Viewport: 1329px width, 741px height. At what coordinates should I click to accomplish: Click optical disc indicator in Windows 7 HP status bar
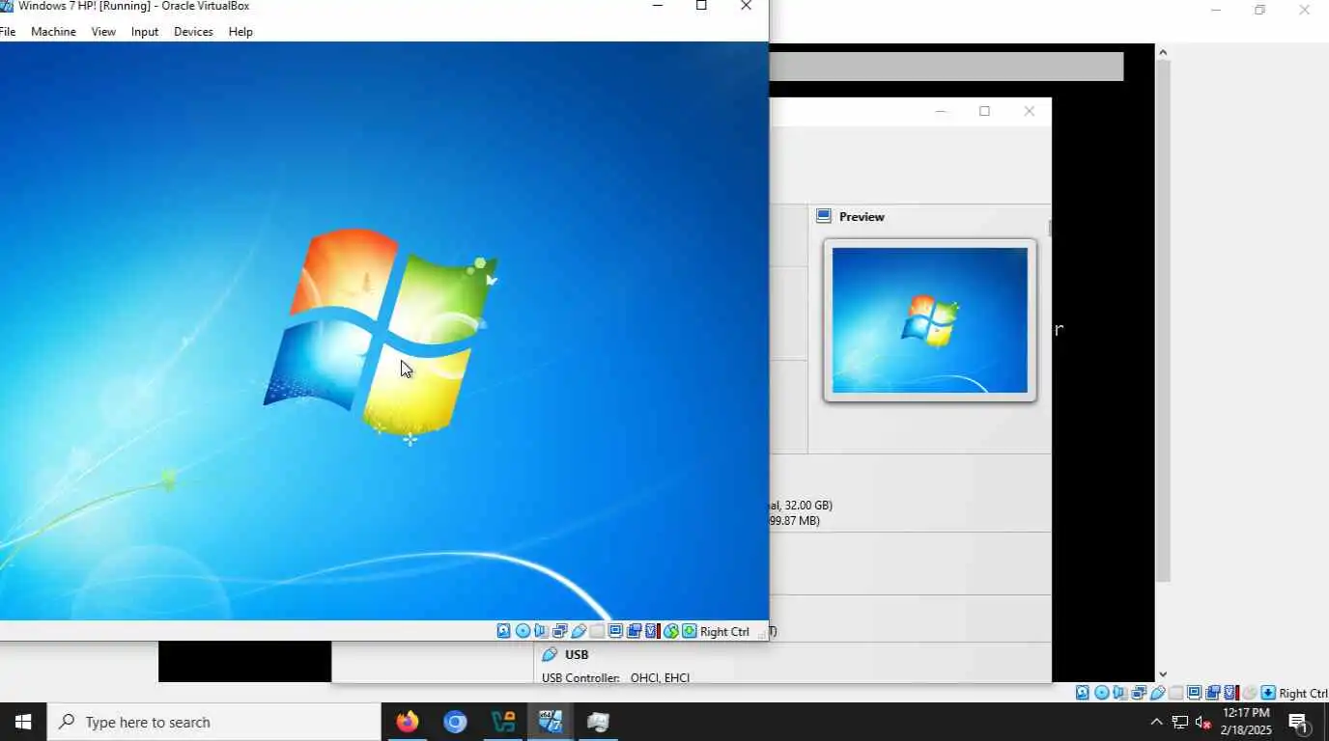(523, 631)
